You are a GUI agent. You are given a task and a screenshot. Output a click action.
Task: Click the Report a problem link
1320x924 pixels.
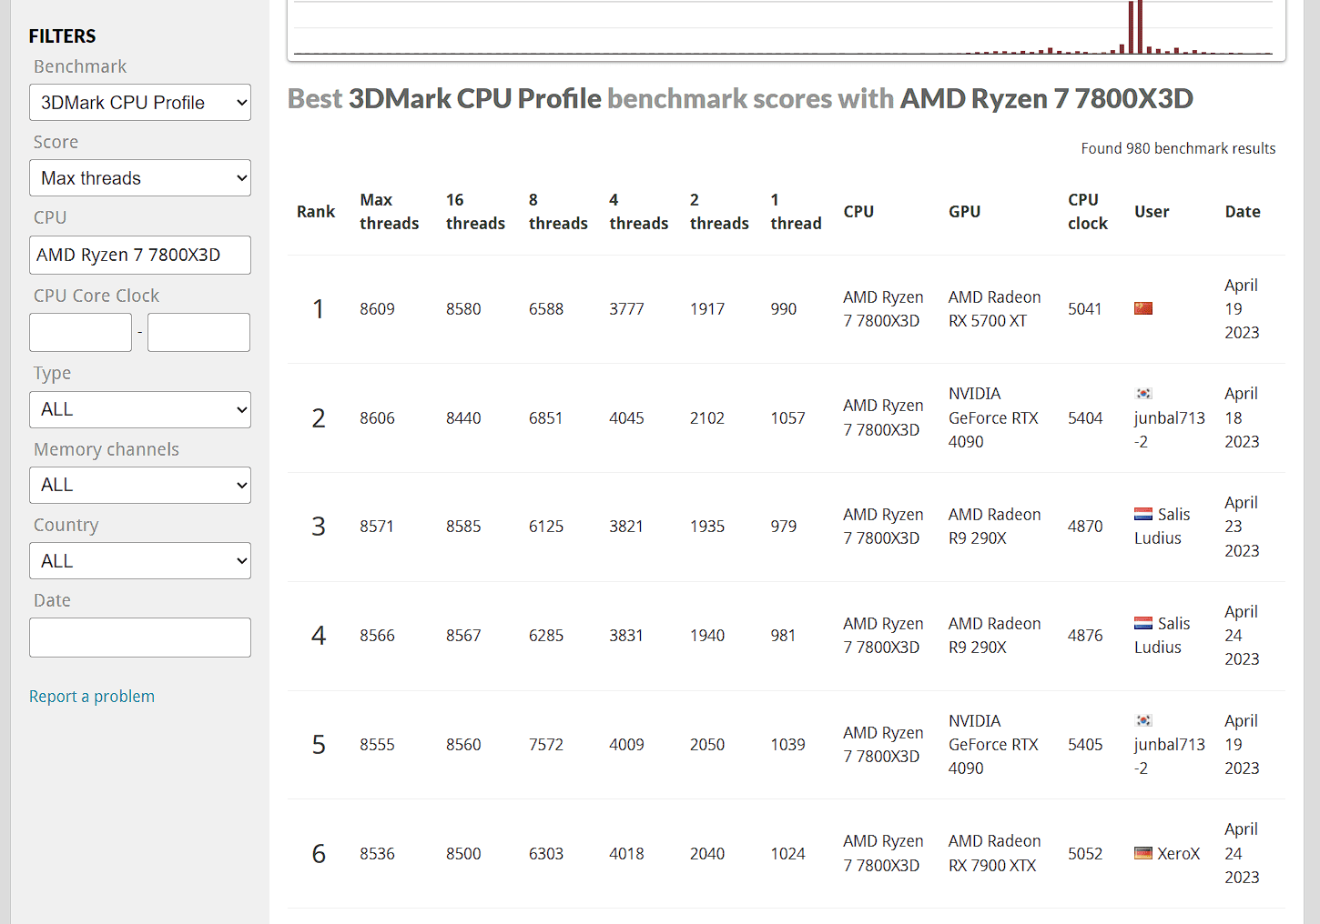pyautogui.click(x=92, y=697)
